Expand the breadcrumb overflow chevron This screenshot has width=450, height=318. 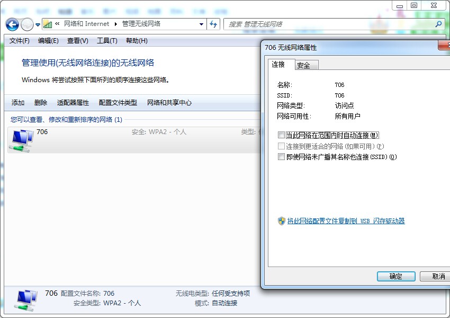click(58, 24)
